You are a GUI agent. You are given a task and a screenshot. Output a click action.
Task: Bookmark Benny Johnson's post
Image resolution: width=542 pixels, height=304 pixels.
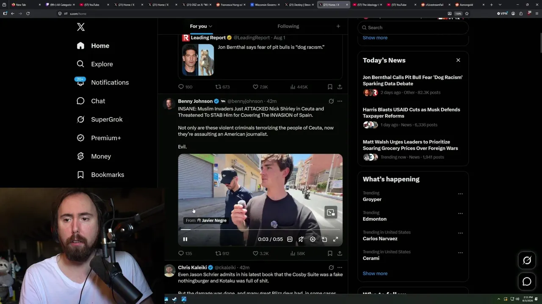pos(330,253)
